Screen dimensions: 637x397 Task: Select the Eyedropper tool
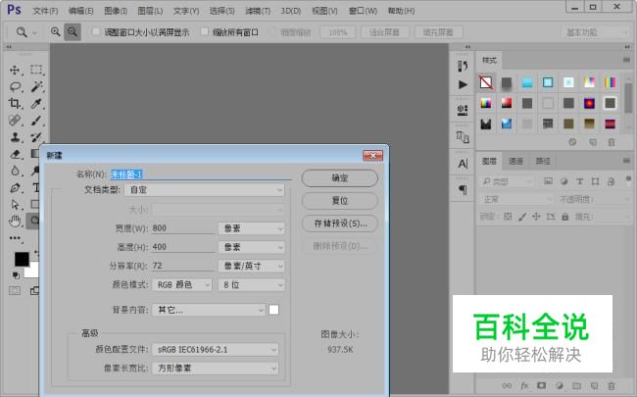(36, 103)
